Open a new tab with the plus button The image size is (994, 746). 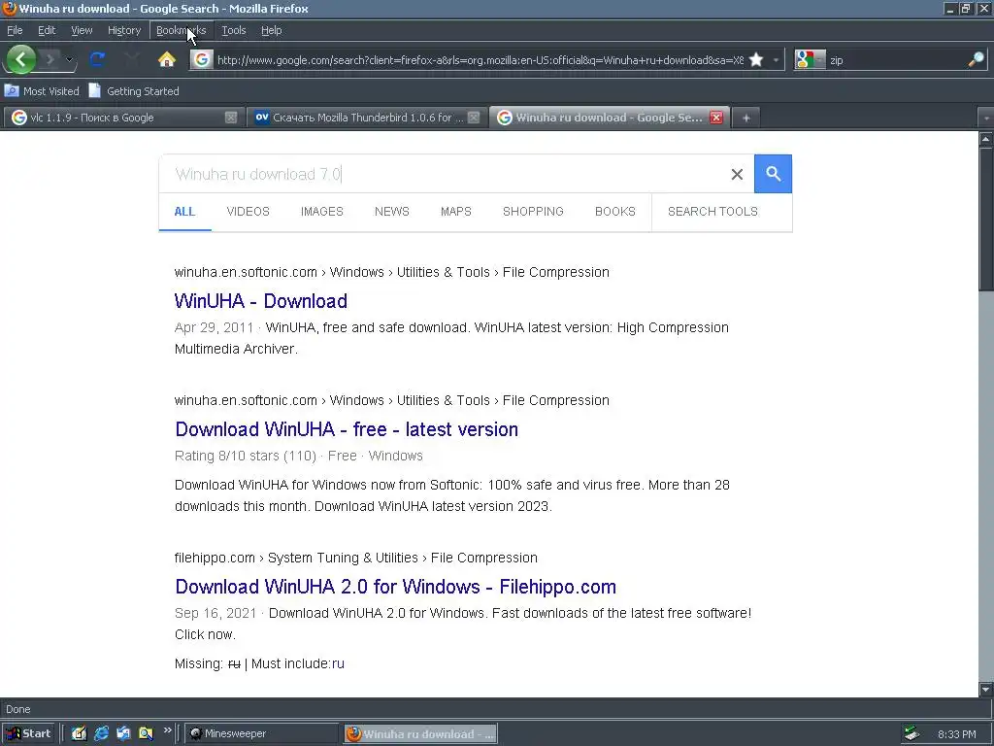point(746,118)
